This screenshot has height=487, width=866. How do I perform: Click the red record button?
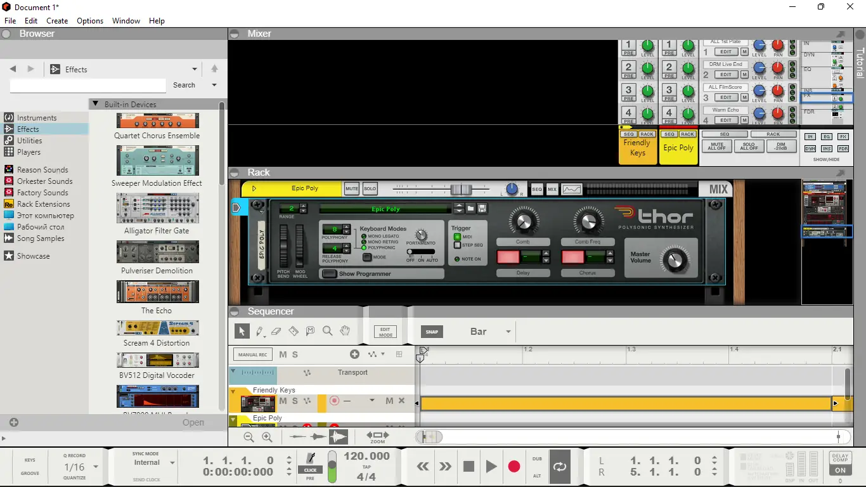click(x=514, y=467)
